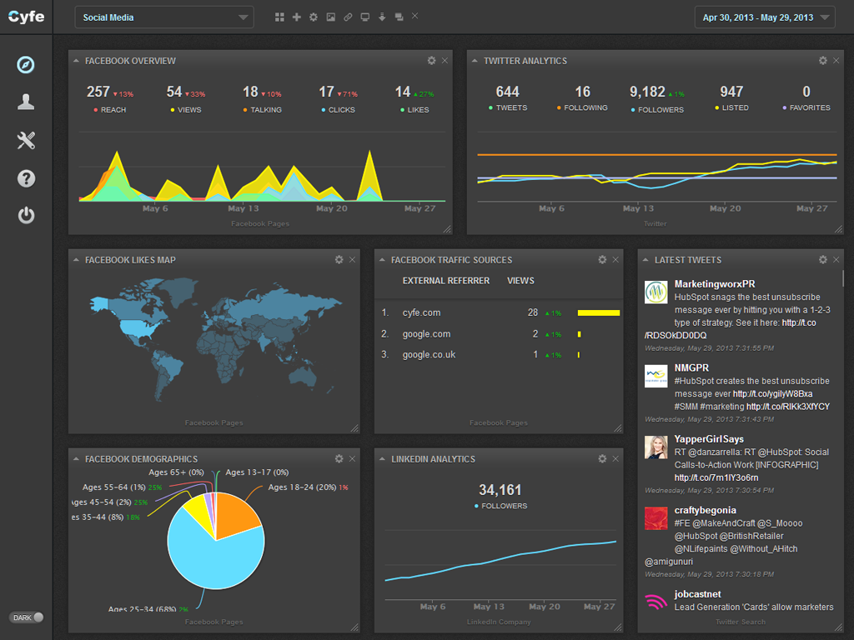This screenshot has width=854, height=640.
Task: Open the users panel in the sidebar
Action: click(26, 102)
